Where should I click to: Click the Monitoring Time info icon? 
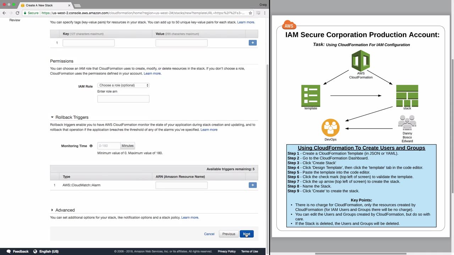[x=91, y=146]
